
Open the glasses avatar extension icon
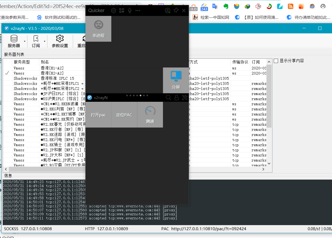[x=312, y=6]
